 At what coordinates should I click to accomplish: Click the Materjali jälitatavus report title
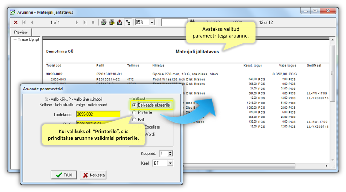point(197,52)
